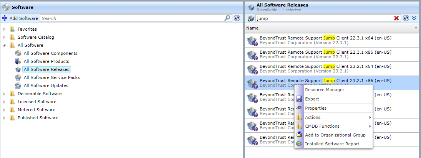
Task: Click the All Software Releases tree icon
Action: click(18, 69)
